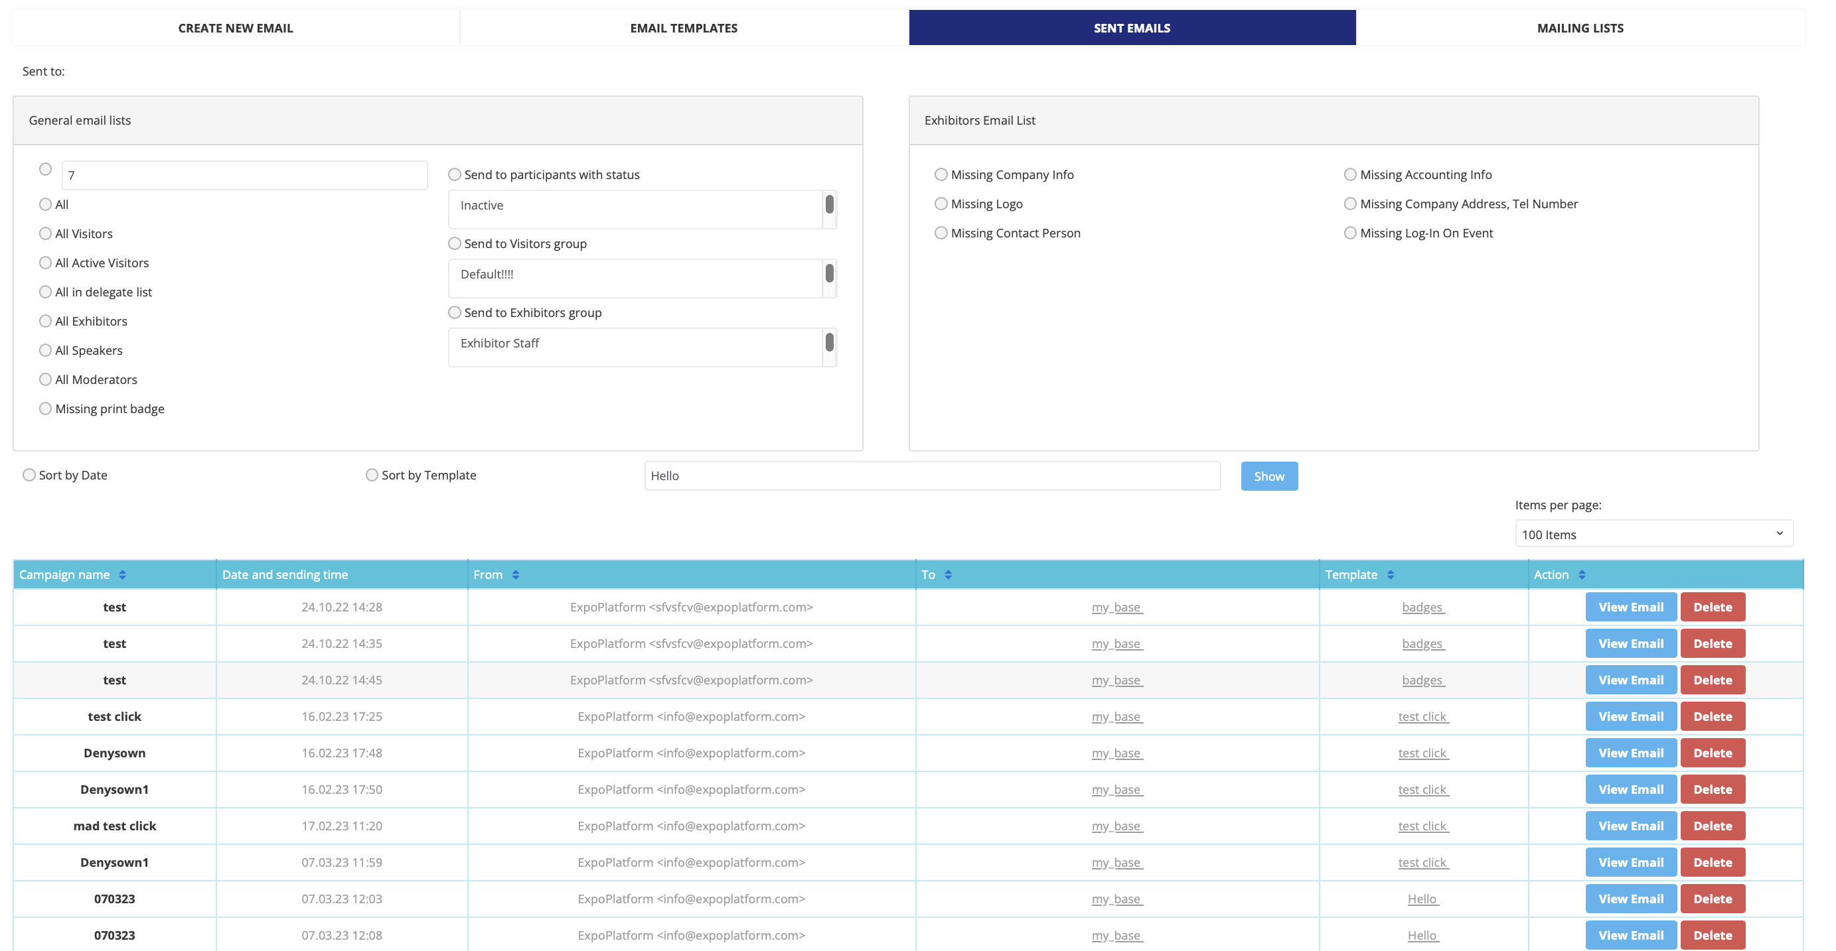Open the Mailing Lists tab

tap(1579, 28)
